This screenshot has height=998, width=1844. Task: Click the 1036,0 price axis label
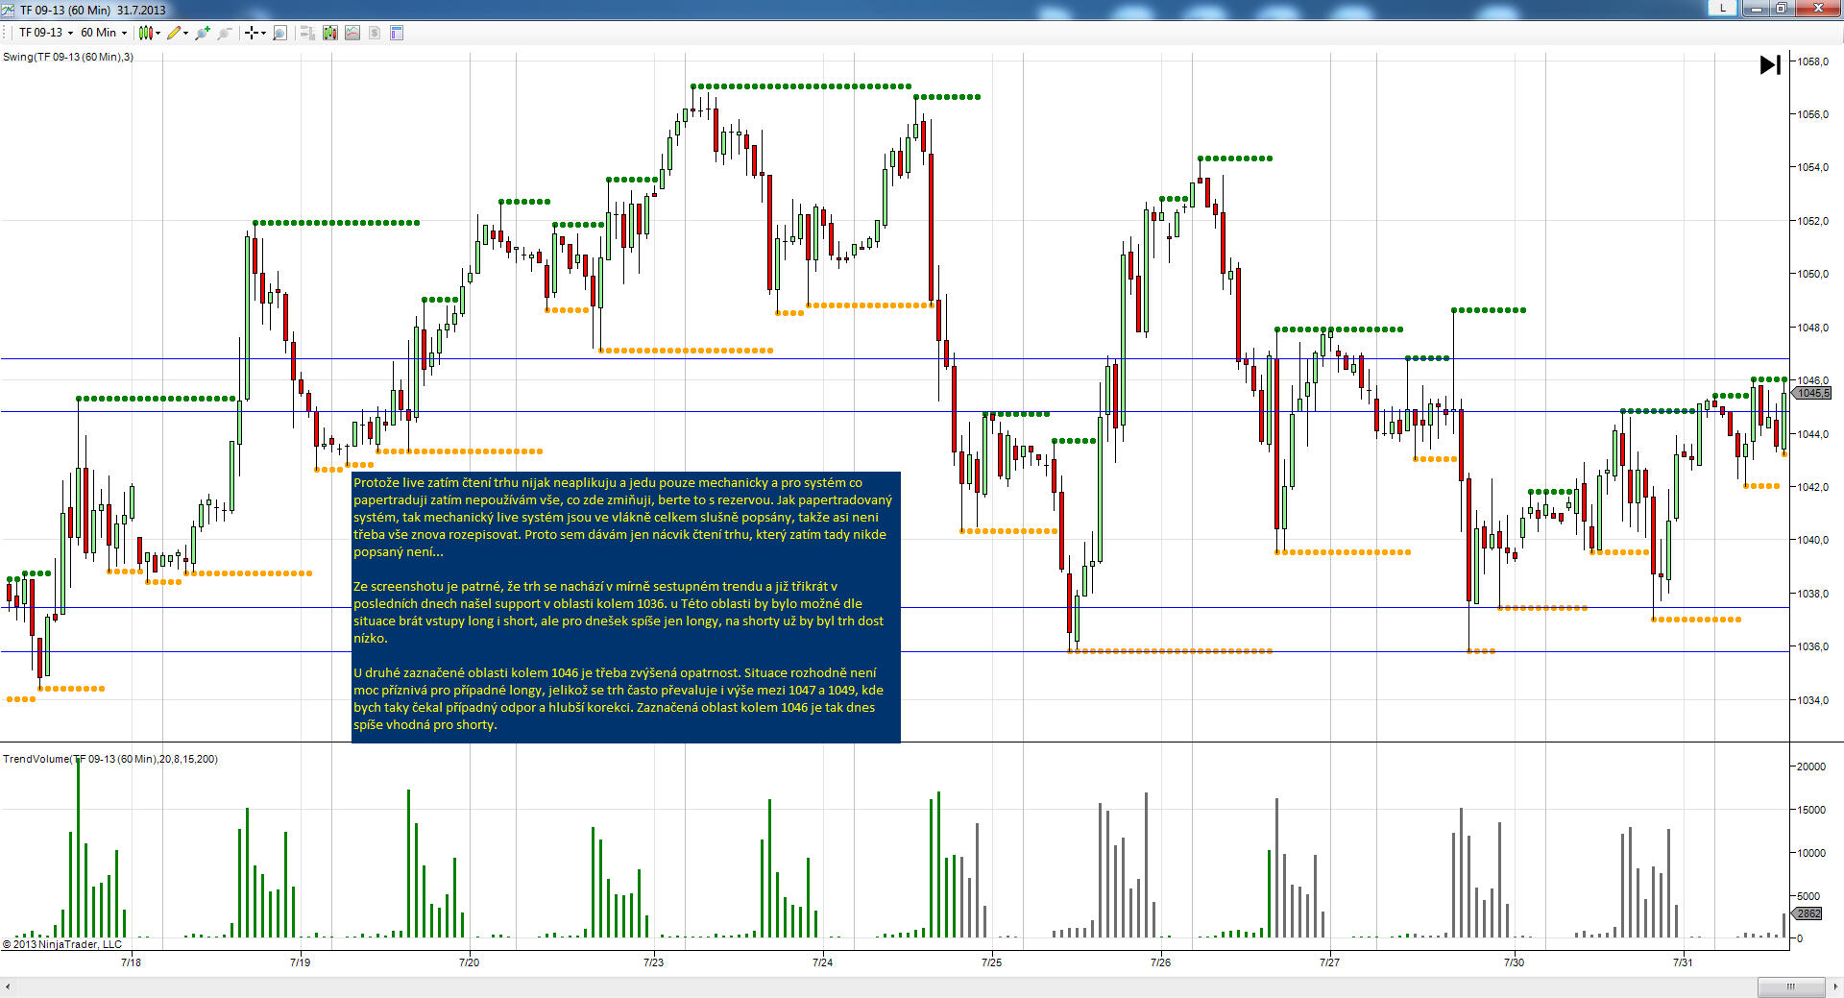tap(1813, 646)
